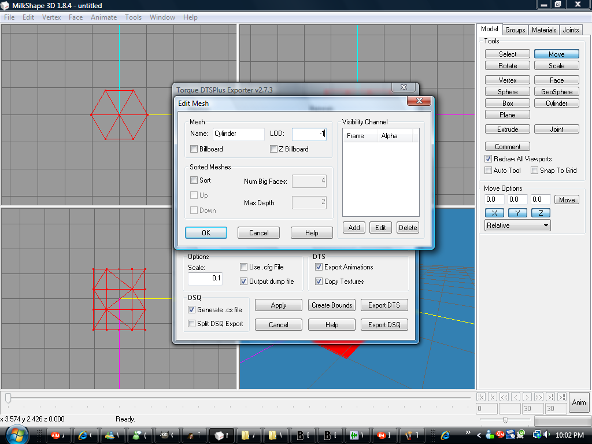This screenshot has width=592, height=444.
Task: Toggle the Y axis button
Action: 517,213
